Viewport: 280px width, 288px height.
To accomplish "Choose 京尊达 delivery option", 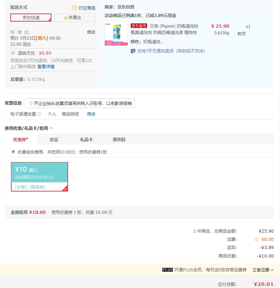I will click(x=75, y=18).
